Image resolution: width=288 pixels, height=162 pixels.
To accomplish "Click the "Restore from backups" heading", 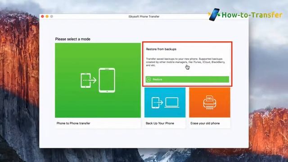I will click(161, 49).
